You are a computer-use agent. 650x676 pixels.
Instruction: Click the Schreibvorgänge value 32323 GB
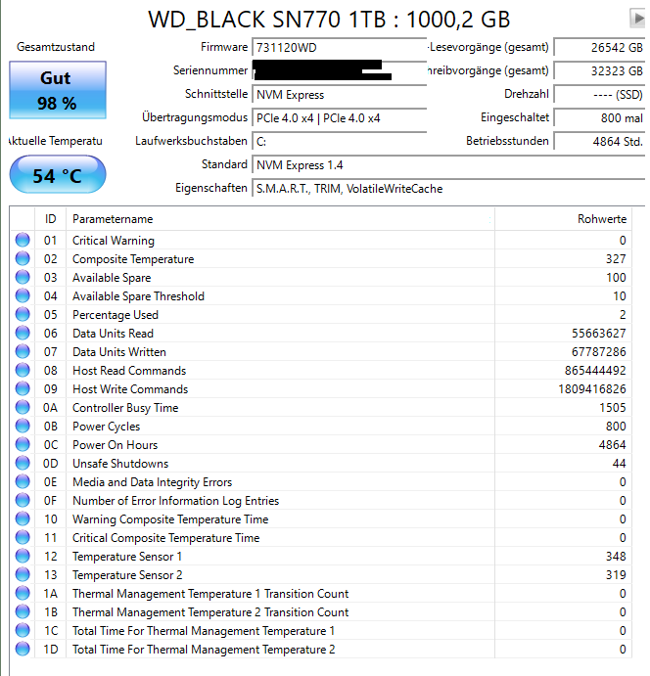coord(599,70)
